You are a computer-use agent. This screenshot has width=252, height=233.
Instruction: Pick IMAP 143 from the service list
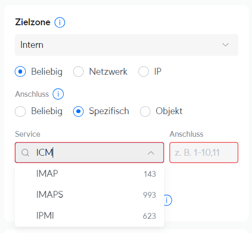[89, 174]
